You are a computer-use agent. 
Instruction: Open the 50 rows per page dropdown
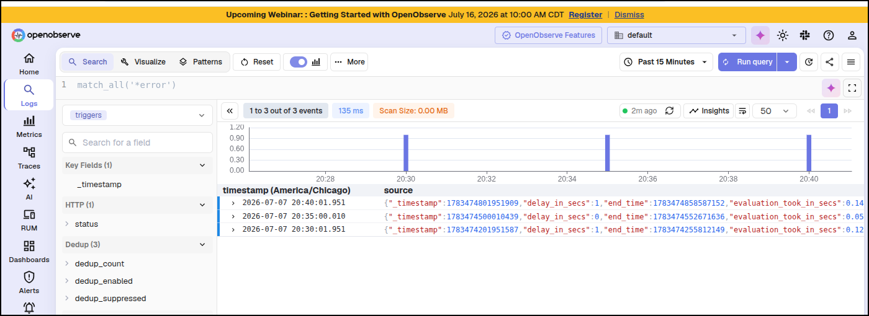pyautogui.click(x=775, y=111)
